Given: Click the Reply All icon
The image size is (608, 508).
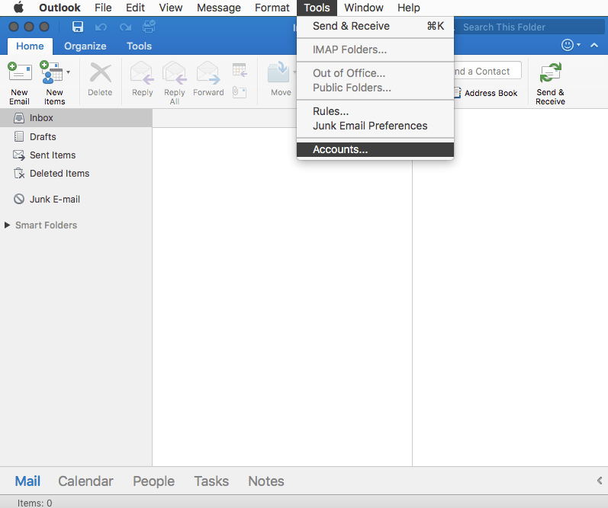Looking at the screenshot, I should pos(175,72).
